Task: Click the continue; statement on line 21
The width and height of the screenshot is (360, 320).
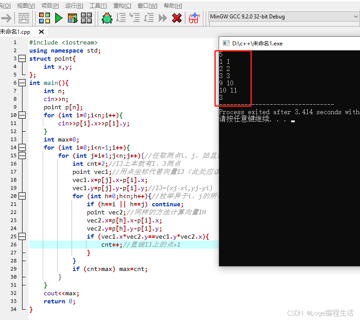Action: [x=167, y=204]
